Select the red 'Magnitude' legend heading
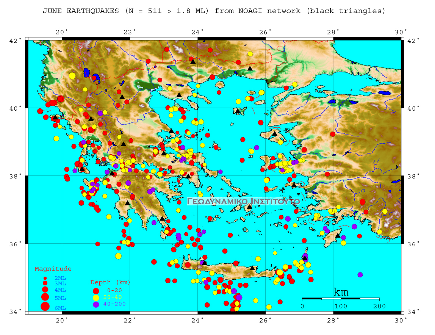Viewport: 435px width, 335px height. (x=53, y=269)
